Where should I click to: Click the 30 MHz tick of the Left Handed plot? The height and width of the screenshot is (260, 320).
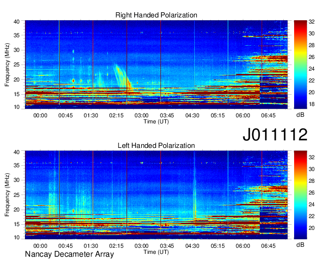pyautogui.click(x=16, y=180)
